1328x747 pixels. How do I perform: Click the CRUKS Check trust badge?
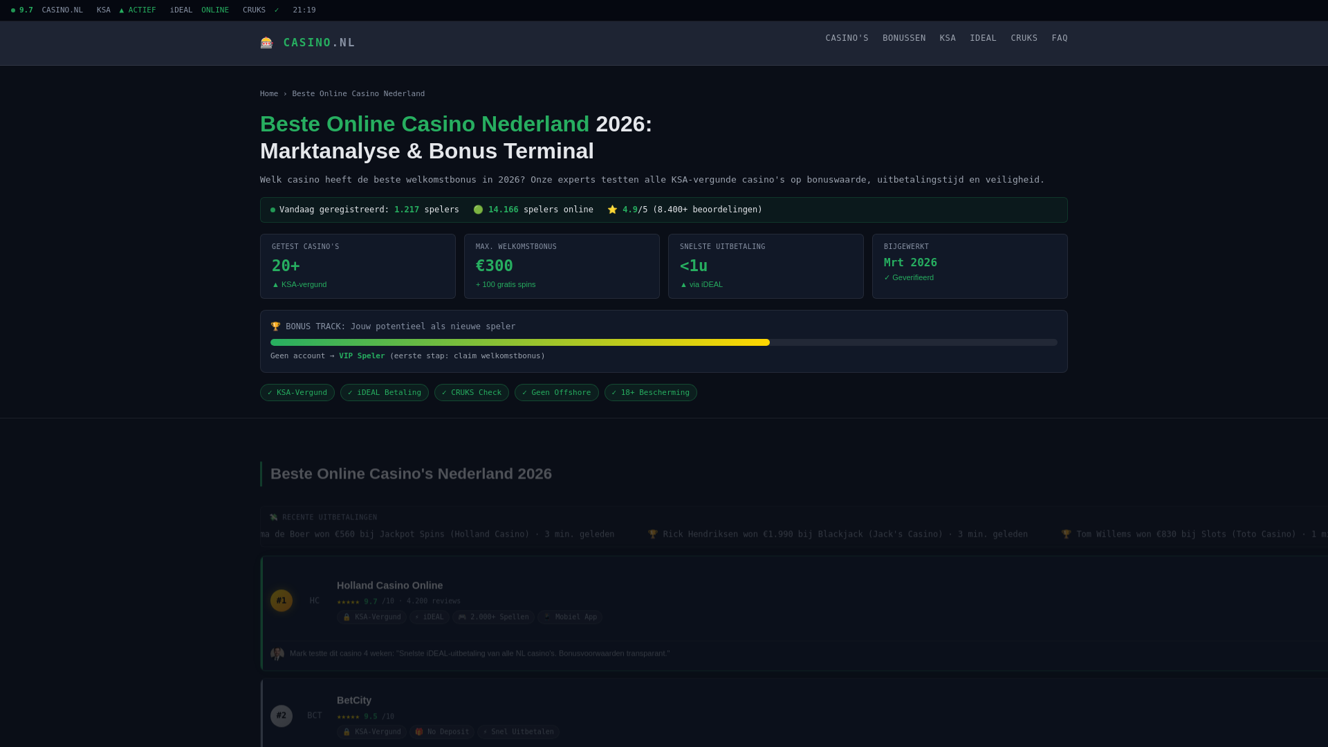point(472,393)
